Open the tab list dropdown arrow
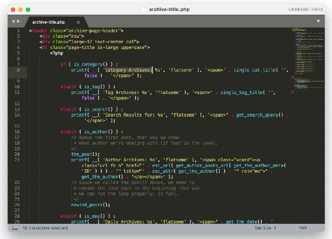 [318, 21]
